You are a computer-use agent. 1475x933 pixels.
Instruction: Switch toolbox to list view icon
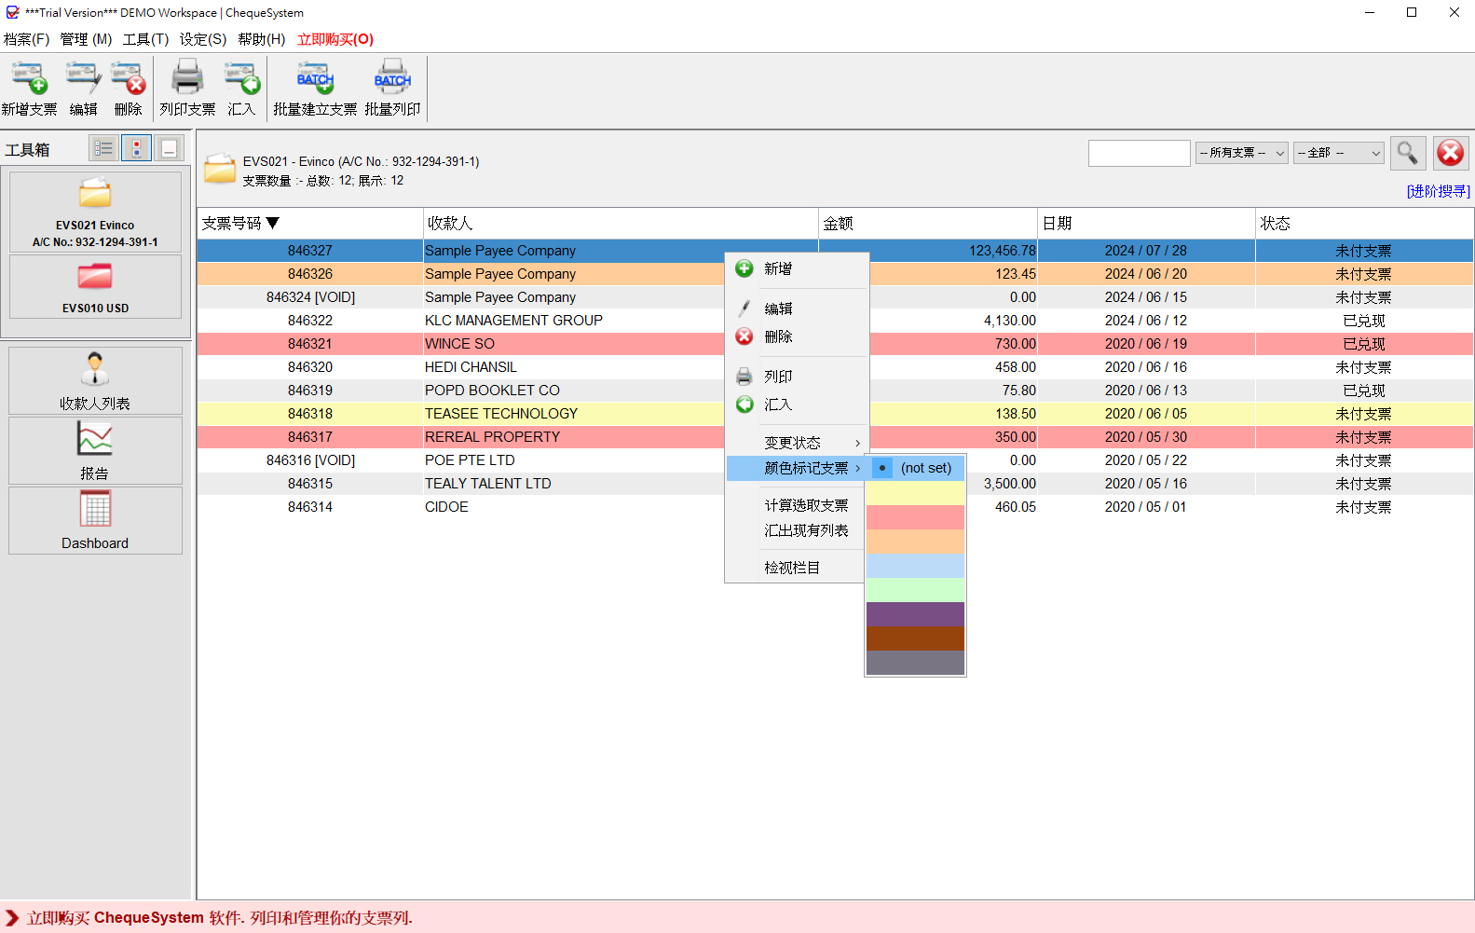tap(103, 148)
